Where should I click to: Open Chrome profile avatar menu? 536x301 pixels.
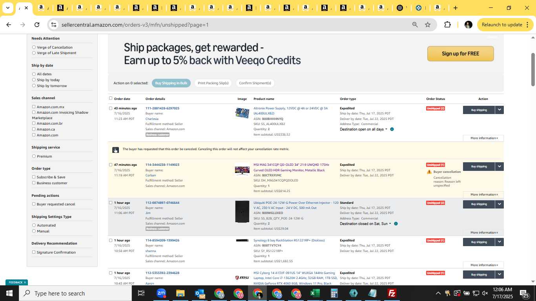tap(468, 25)
